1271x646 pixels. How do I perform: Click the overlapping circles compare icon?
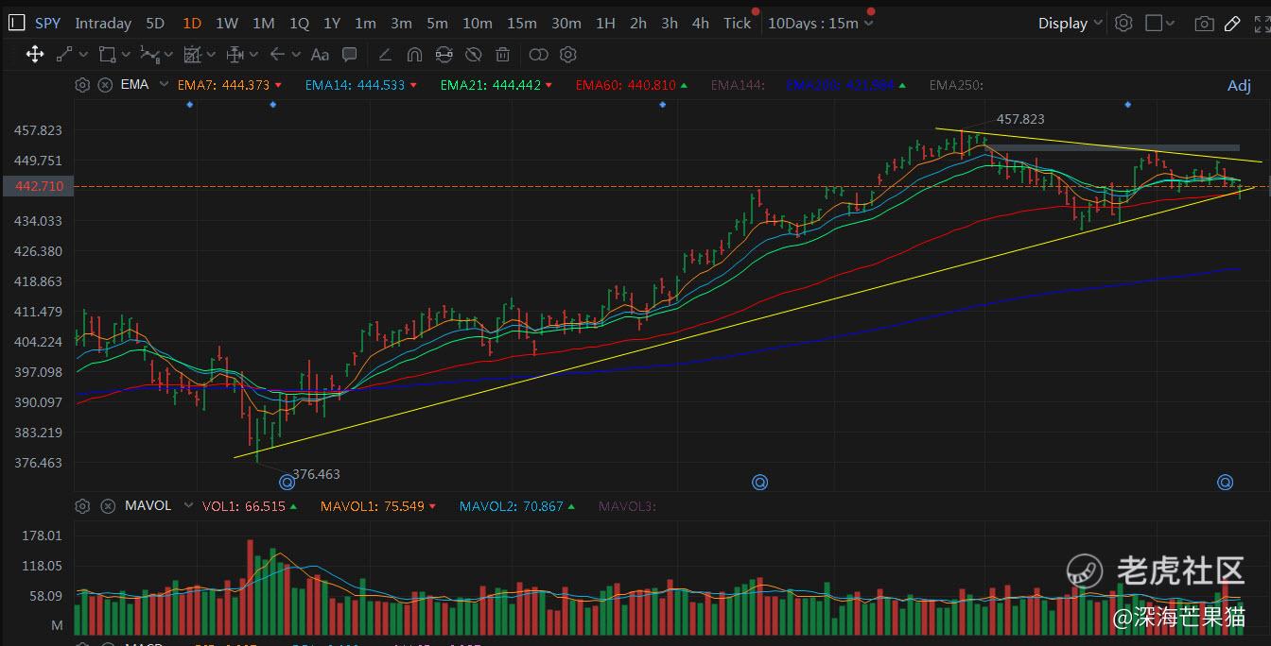pyautogui.click(x=538, y=55)
